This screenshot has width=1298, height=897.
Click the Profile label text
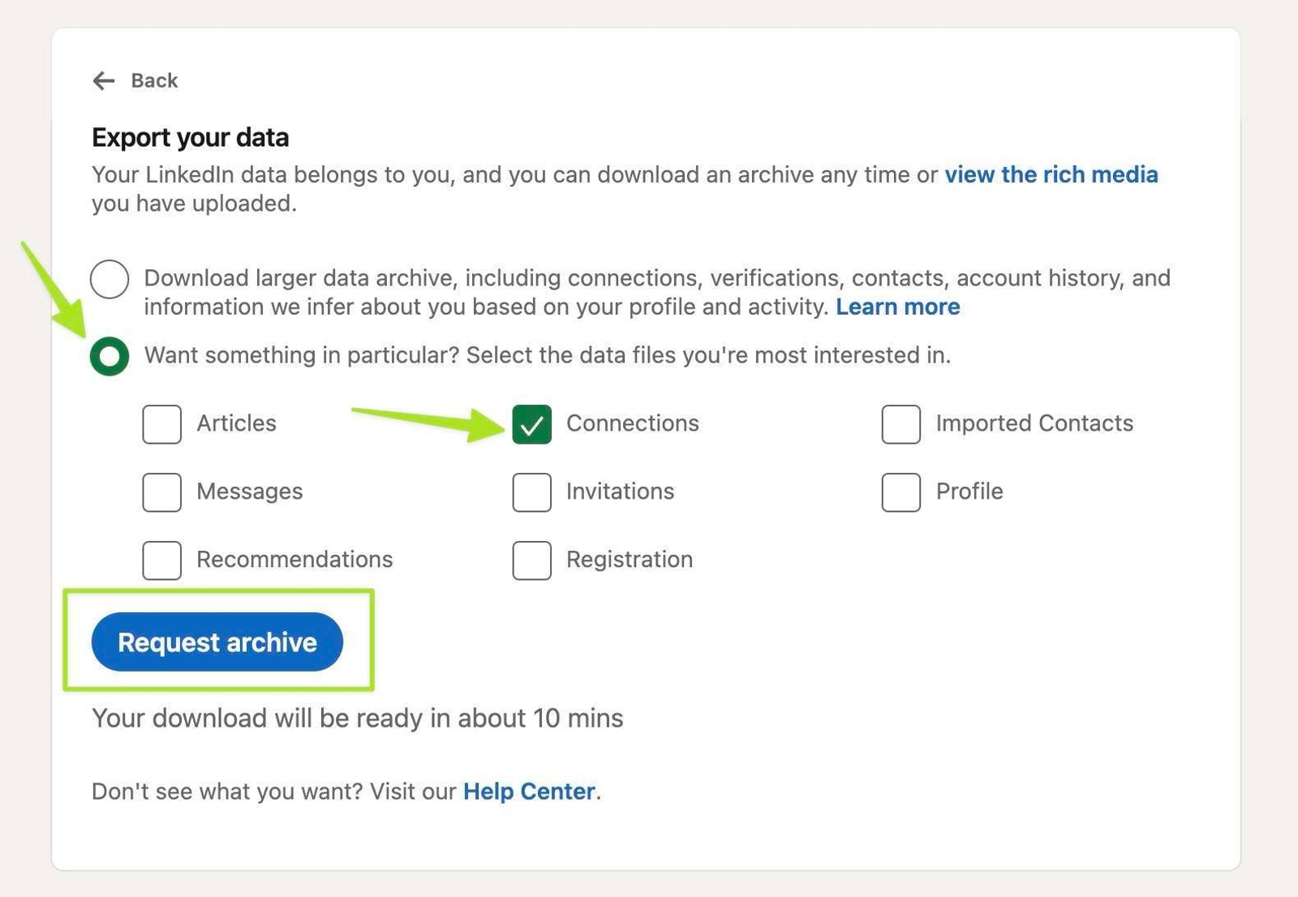969,491
